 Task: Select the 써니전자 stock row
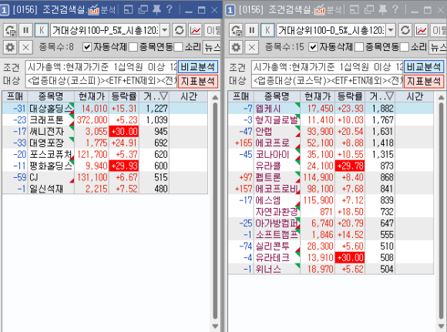105,132
